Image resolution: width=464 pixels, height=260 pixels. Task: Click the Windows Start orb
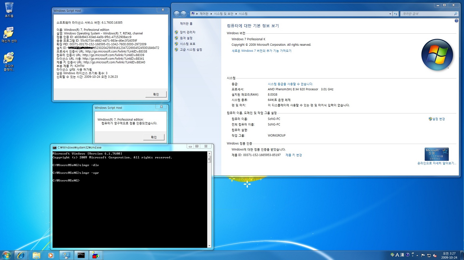(x=6, y=255)
